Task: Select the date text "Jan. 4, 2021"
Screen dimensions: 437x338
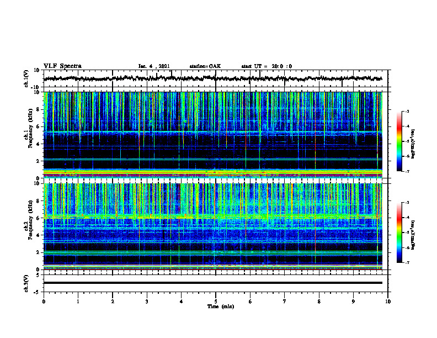Action: click(154, 66)
